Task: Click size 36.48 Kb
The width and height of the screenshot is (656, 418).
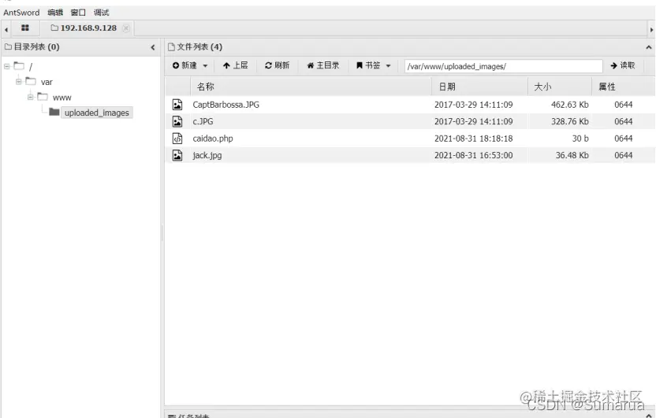Action: point(572,155)
